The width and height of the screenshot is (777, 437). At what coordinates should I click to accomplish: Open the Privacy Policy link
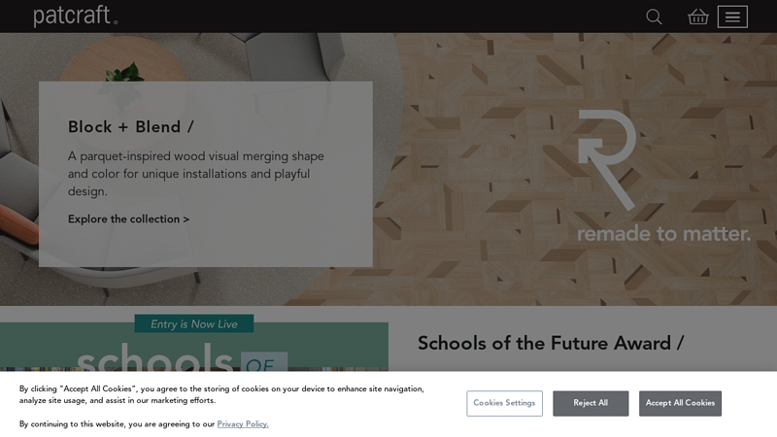pyautogui.click(x=243, y=424)
